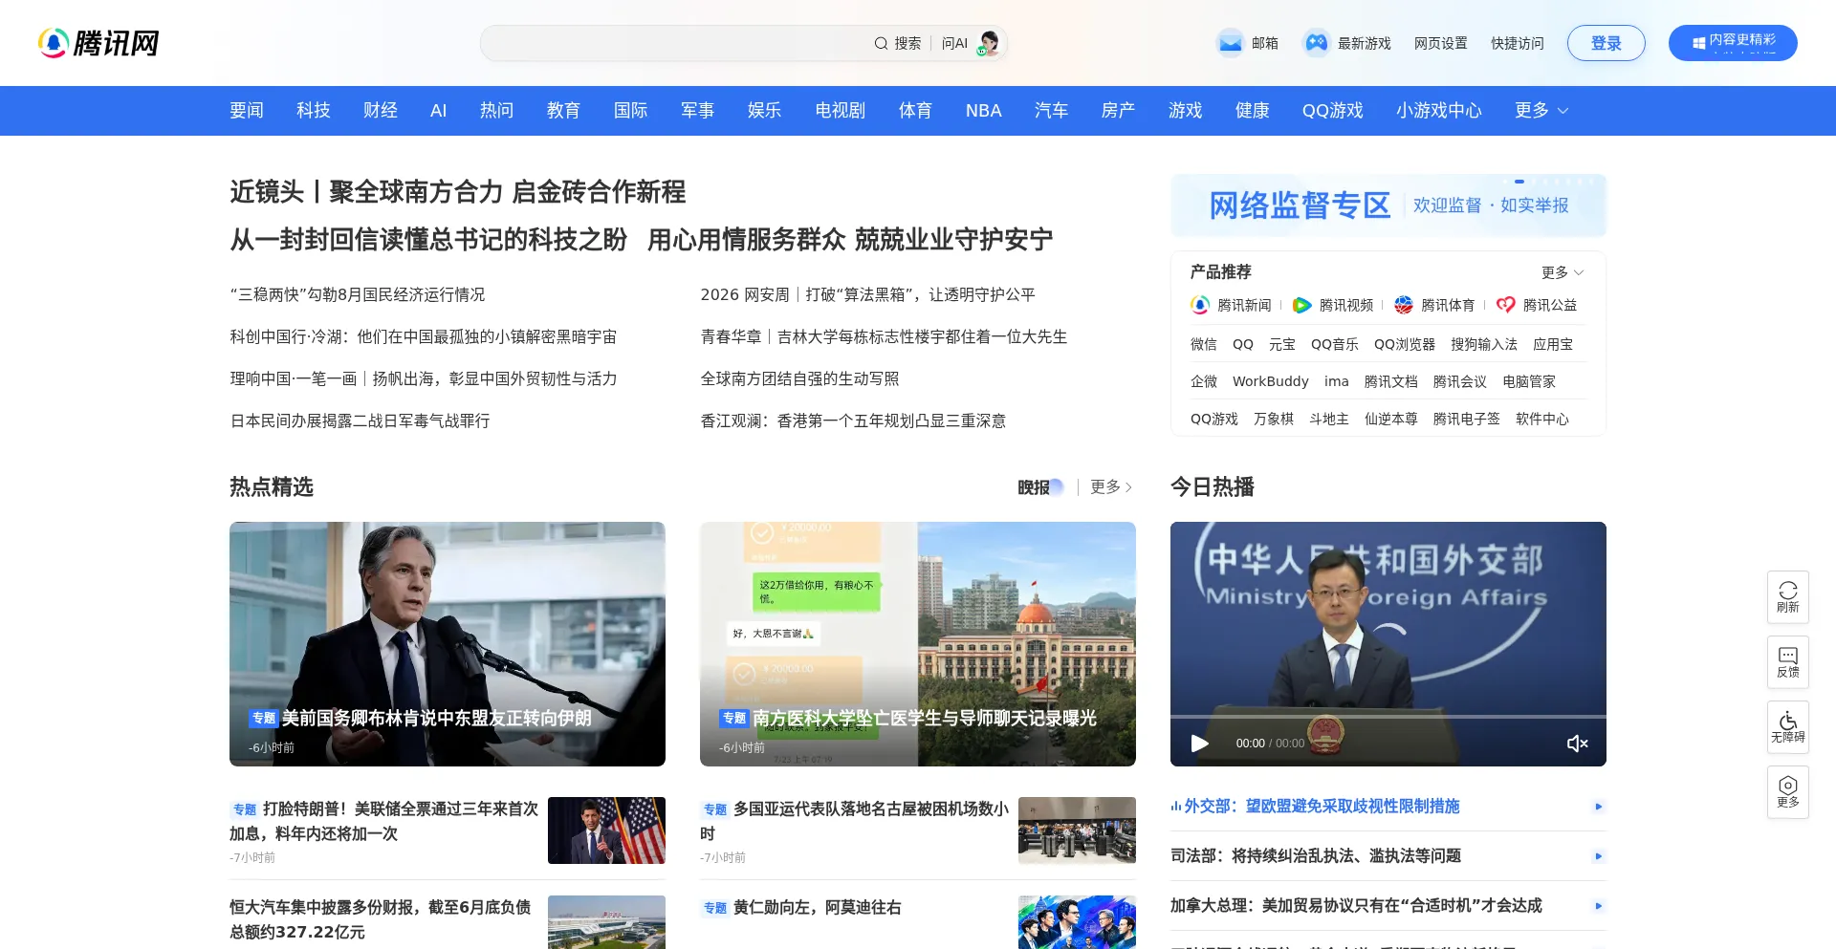Open 黄仁勋向左，阿莫迪往右 article
The height and width of the screenshot is (949, 1836).
pos(817,907)
